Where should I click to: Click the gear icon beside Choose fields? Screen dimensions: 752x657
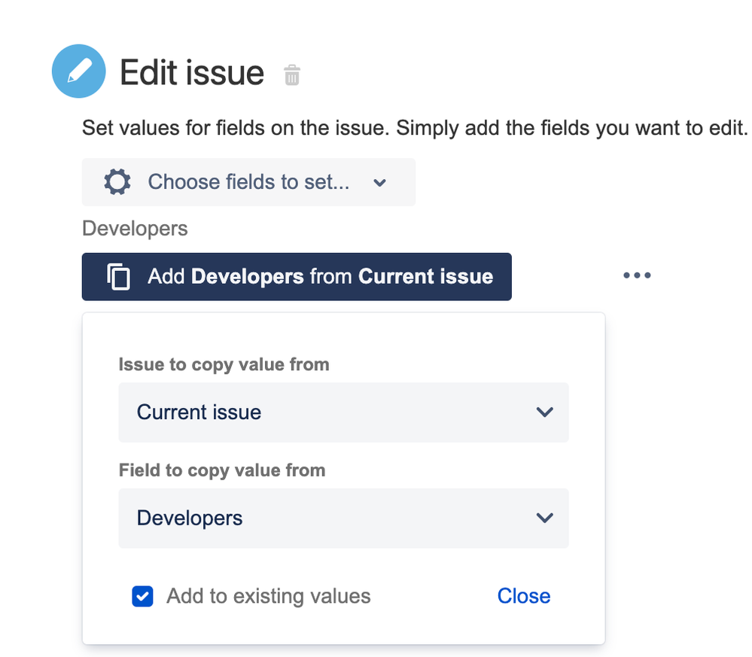click(x=117, y=182)
